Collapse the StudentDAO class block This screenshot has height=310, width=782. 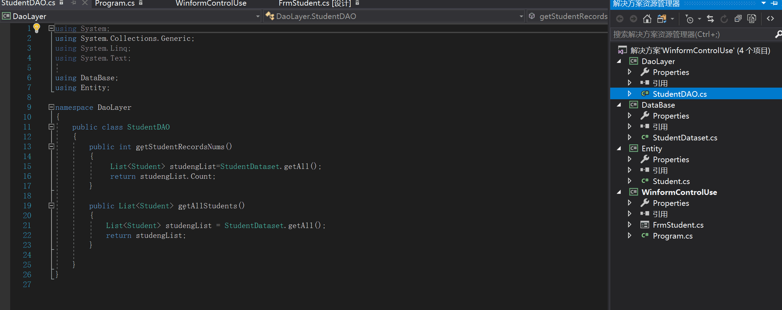coord(51,127)
